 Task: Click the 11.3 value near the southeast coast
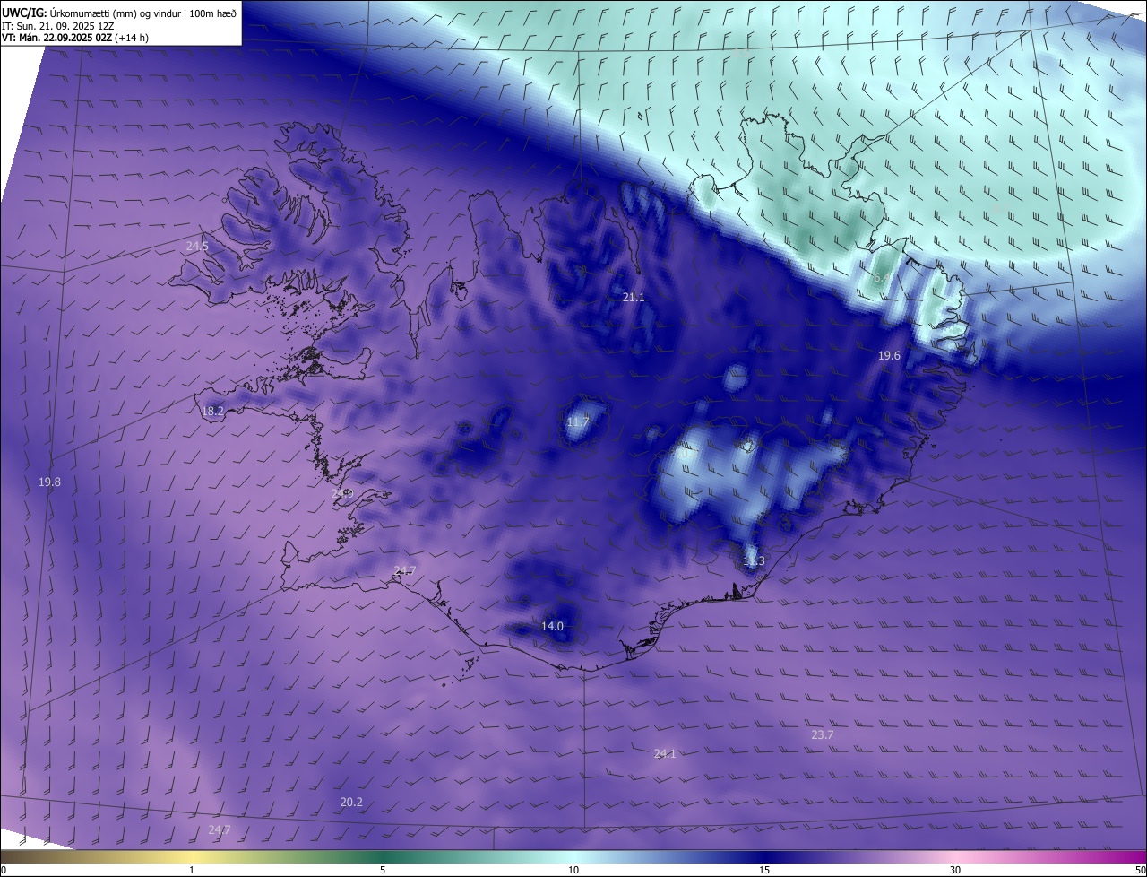pos(754,561)
